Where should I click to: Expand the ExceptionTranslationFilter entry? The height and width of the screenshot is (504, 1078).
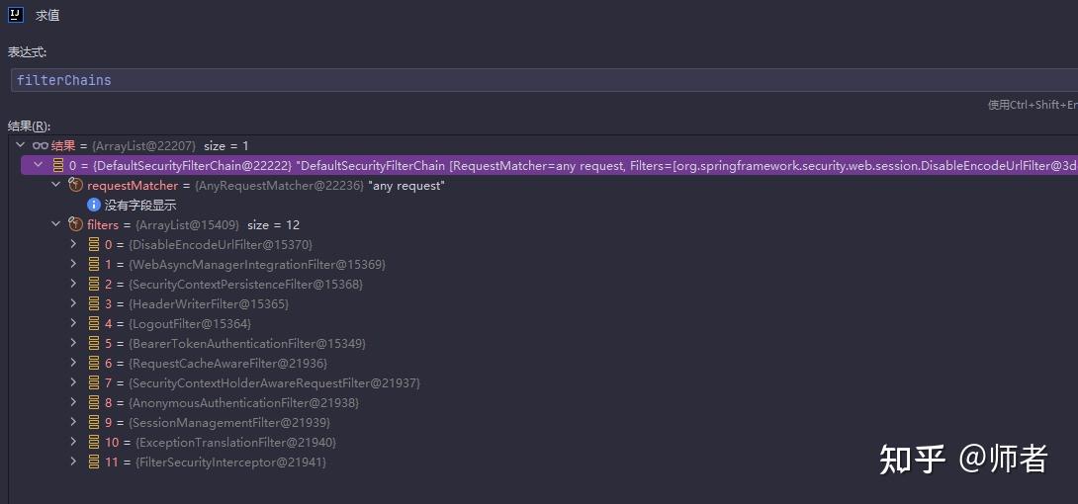pos(73,442)
